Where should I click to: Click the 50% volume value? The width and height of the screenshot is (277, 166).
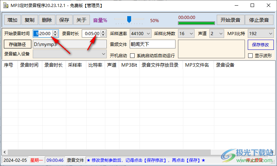pyautogui.click(x=154, y=21)
